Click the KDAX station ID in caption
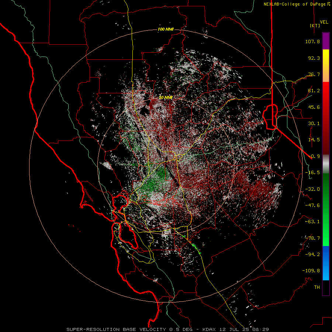Screen dimensions: 332x332 coord(208,329)
